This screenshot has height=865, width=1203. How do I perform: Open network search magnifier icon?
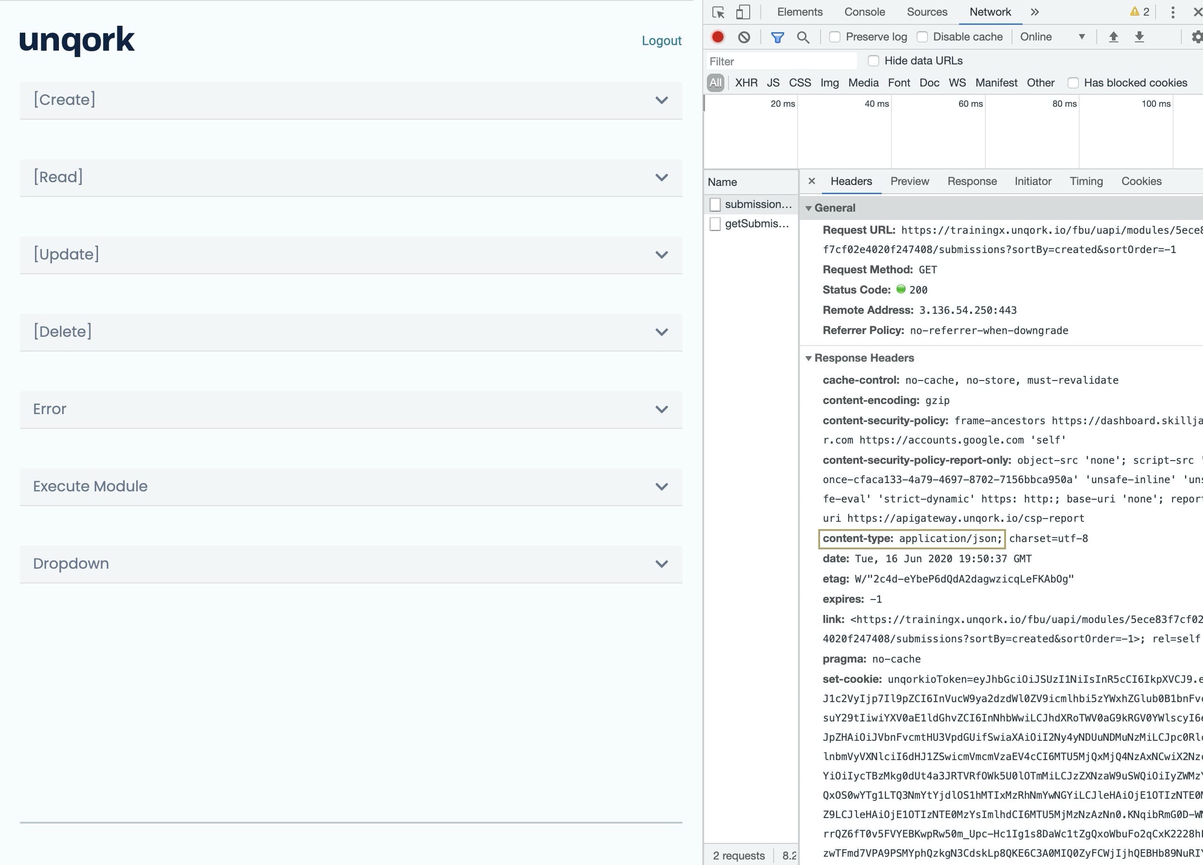pyautogui.click(x=803, y=37)
